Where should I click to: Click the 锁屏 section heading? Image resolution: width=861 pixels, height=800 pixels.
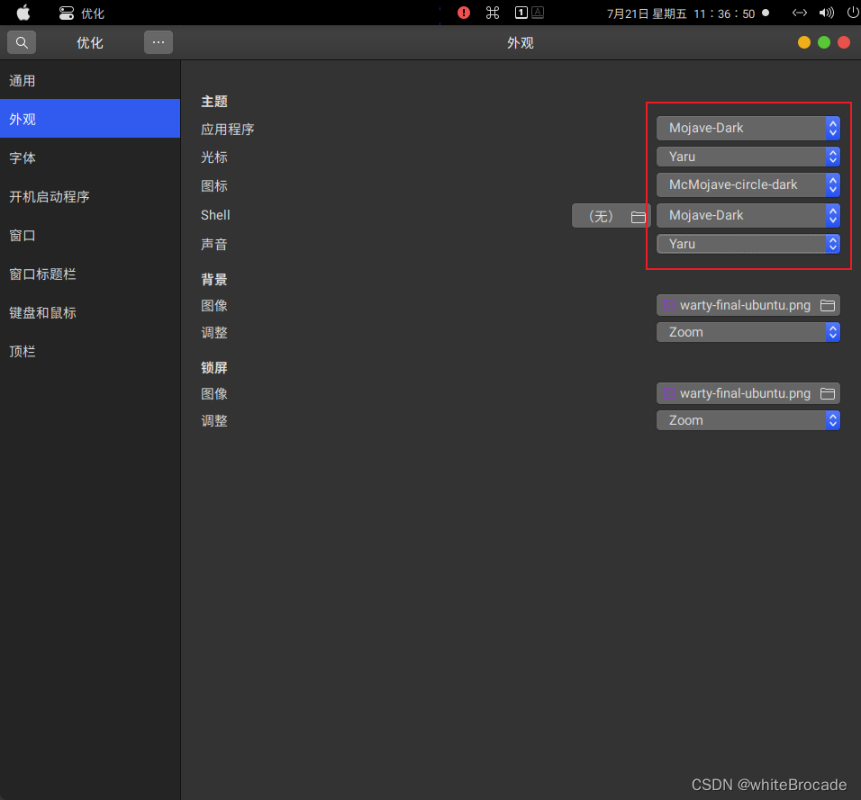[214, 368]
